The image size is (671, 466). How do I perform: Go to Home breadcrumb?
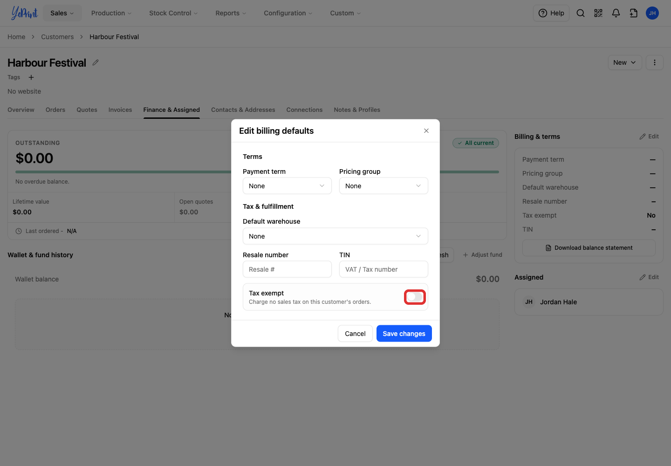[x=16, y=37]
